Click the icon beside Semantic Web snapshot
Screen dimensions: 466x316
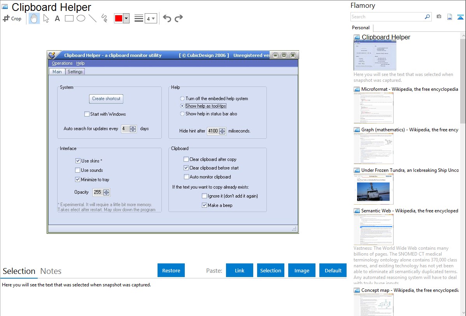[x=357, y=211]
